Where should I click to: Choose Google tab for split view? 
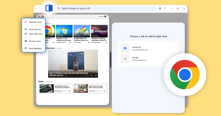[148, 59]
